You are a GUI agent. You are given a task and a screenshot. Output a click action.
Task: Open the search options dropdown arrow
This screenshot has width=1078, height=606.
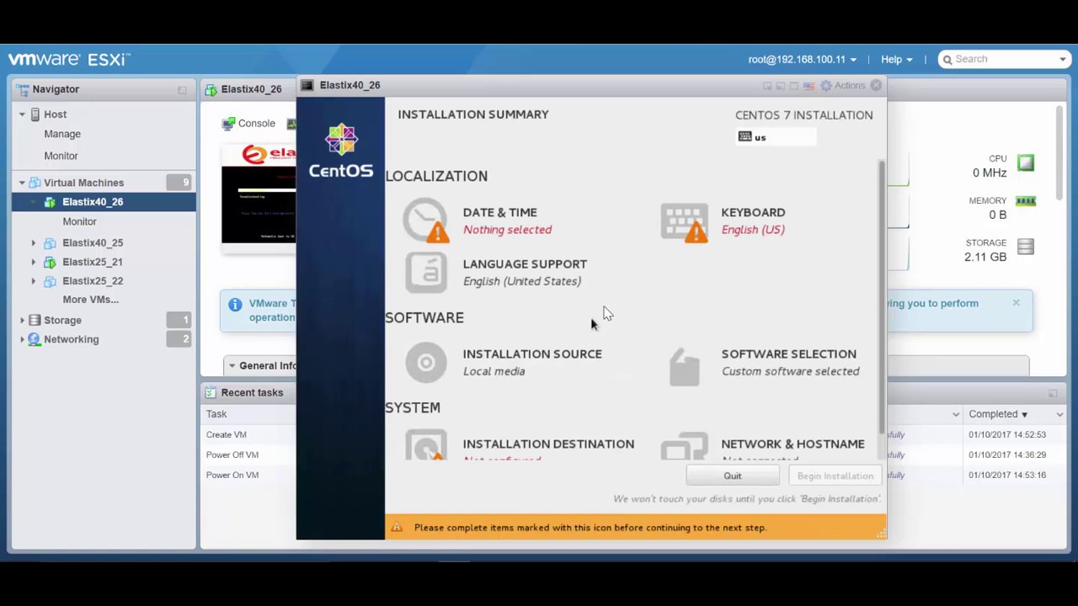(x=1063, y=60)
